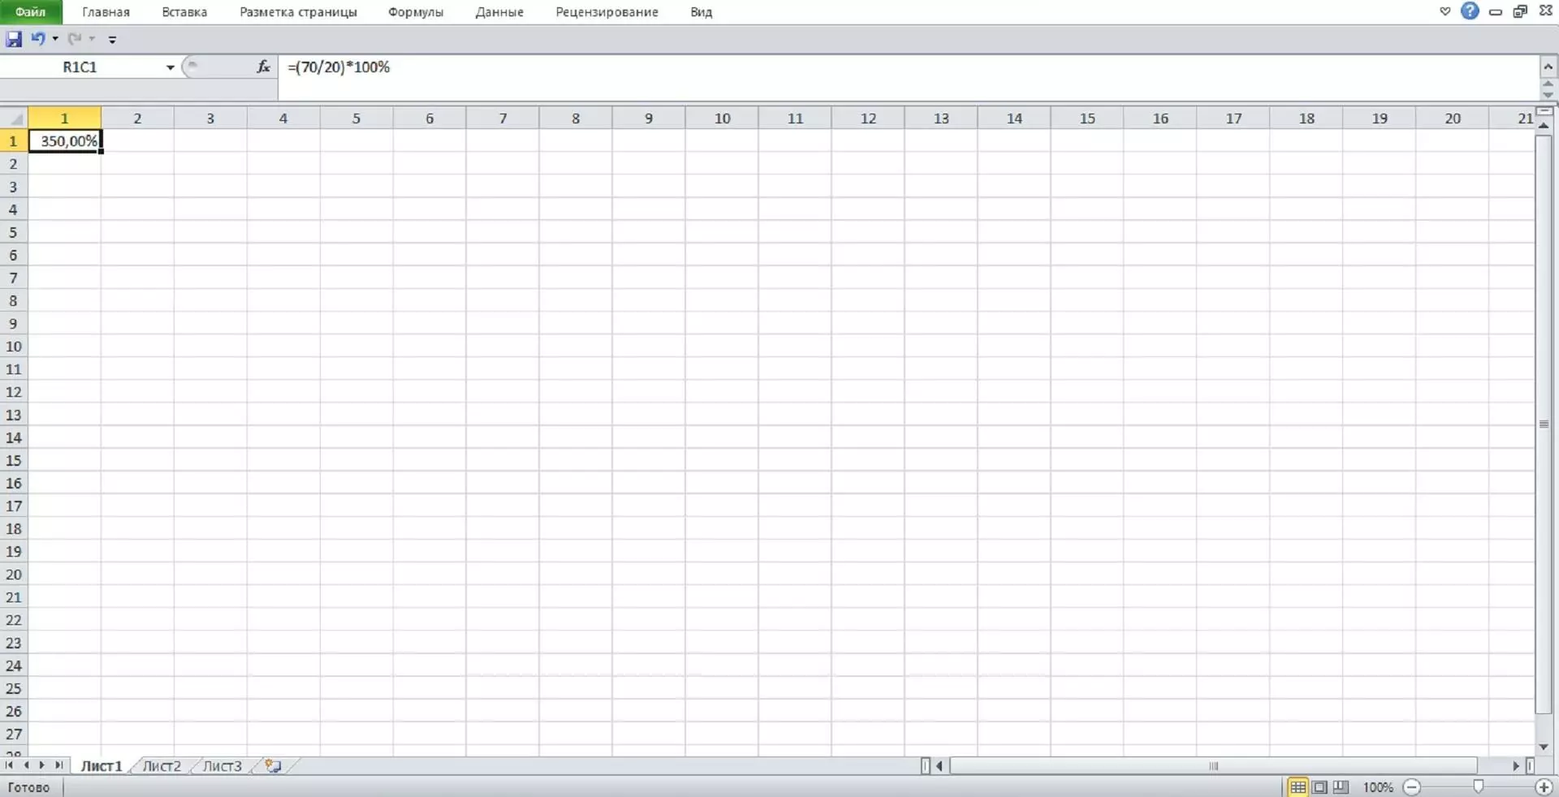Viewport: 1559px width, 797px height.
Task: Open the Формулы ribbon tab
Action: coord(415,12)
